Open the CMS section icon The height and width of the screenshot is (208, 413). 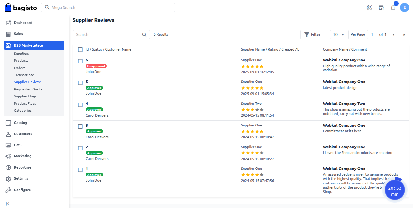[x=8, y=145]
